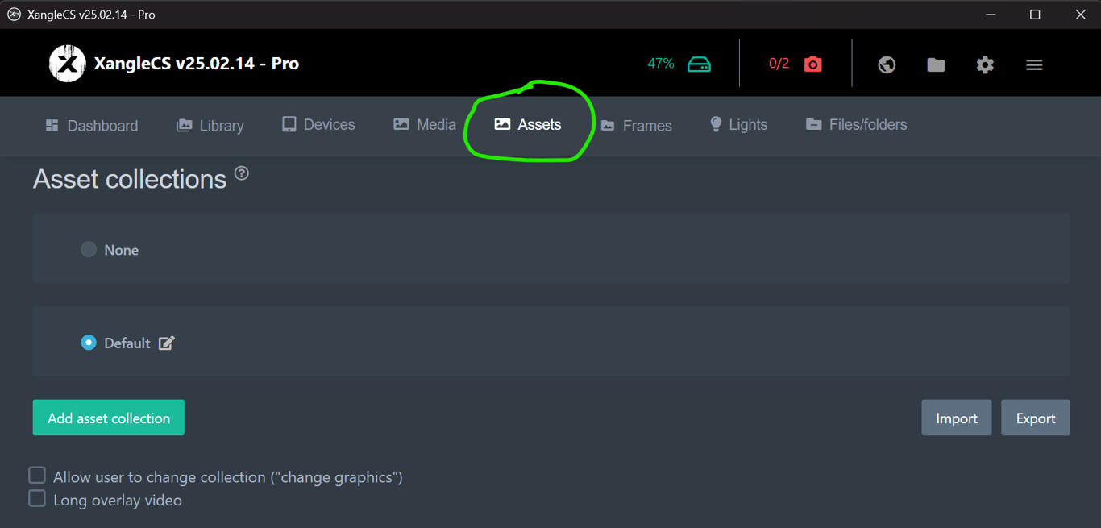The height and width of the screenshot is (528, 1101).
Task: Open the hamburger menu icon
Action: [x=1034, y=64]
